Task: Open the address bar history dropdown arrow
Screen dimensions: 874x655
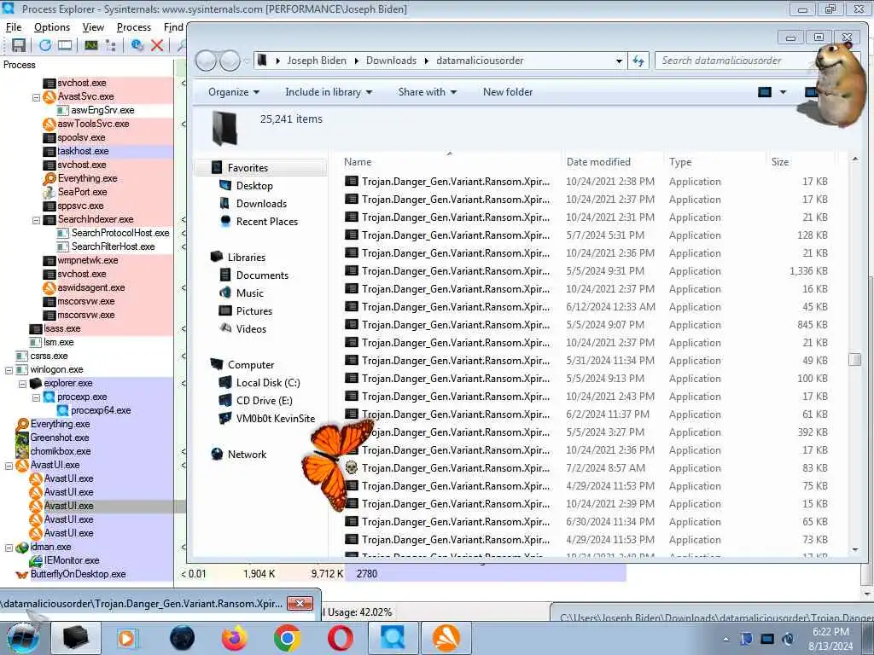Action: pyautogui.click(x=620, y=61)
